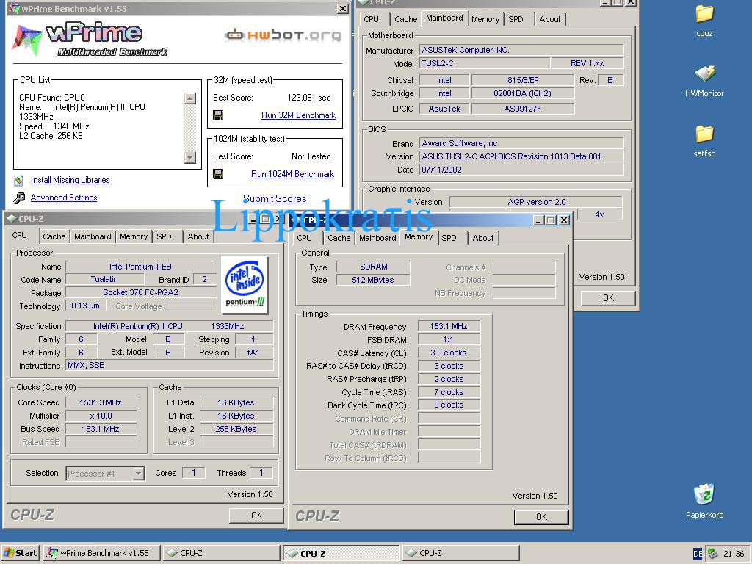Click the Level 2 cache 256 KBytes field
This screenshot has width=752, height=564.
pos(236,429)
